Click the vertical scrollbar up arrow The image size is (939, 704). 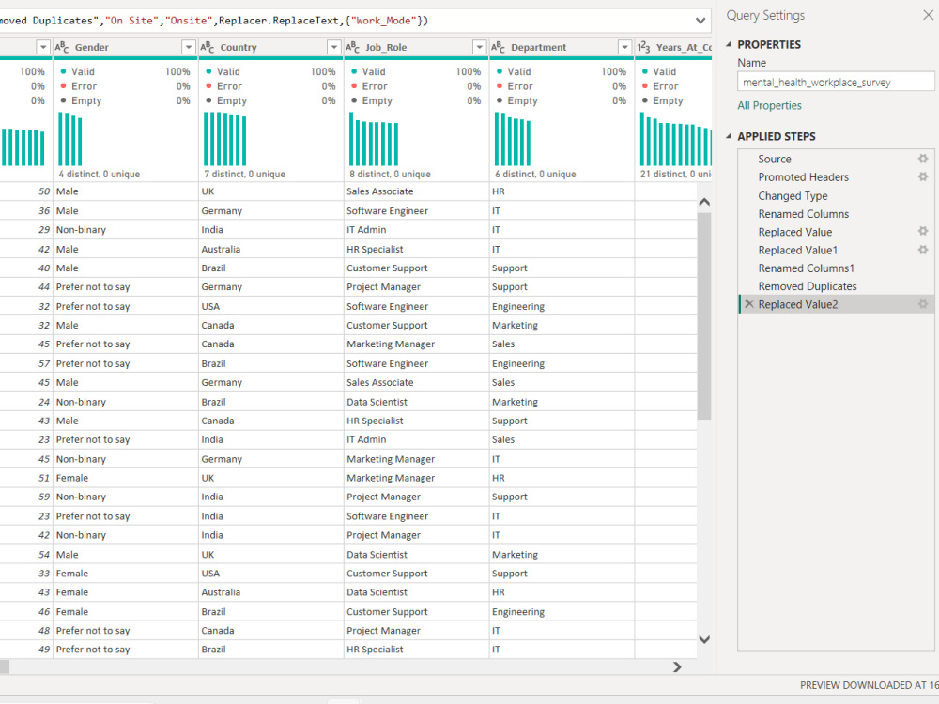pos(704,203)
